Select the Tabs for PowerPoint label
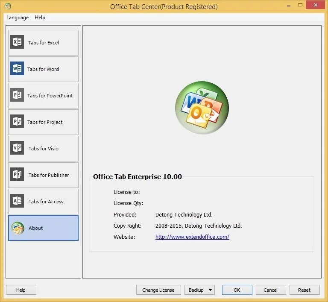 tap(50, 96)
